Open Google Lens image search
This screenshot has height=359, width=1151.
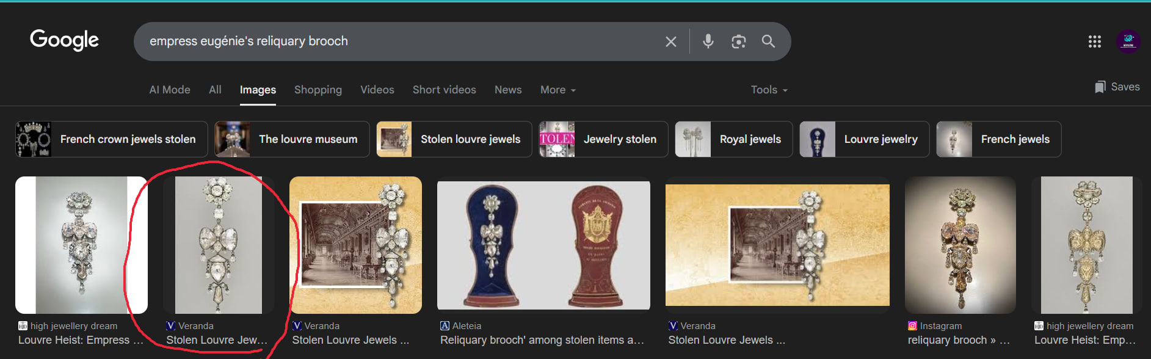738,41
